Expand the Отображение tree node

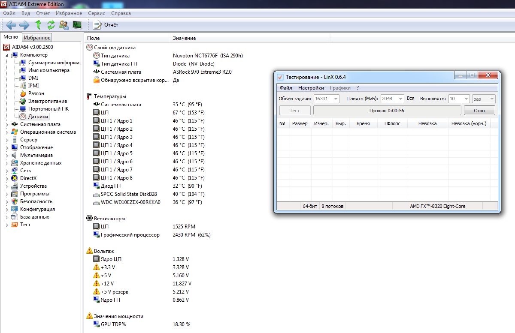[x=7, y=147]
